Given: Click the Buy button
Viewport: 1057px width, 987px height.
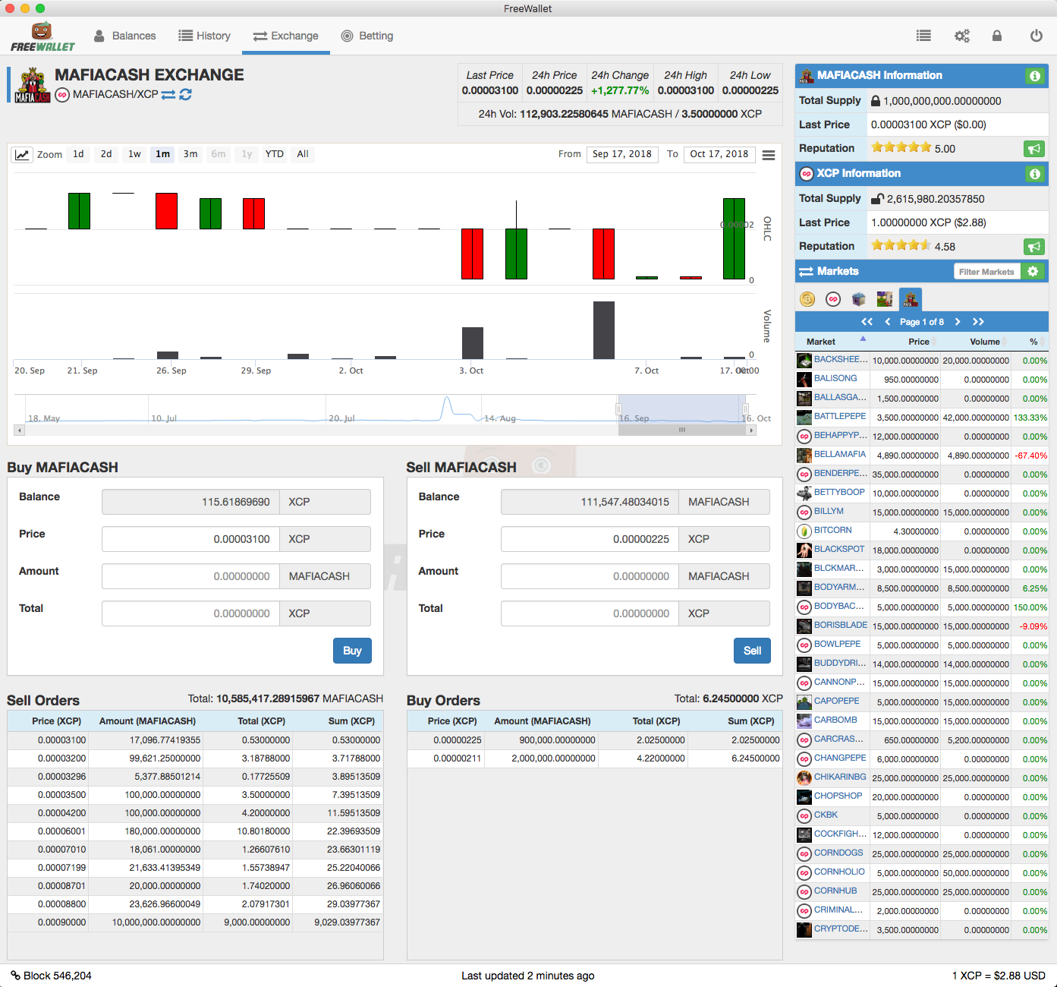Looking at the screenshot, I should coord(352,651).
